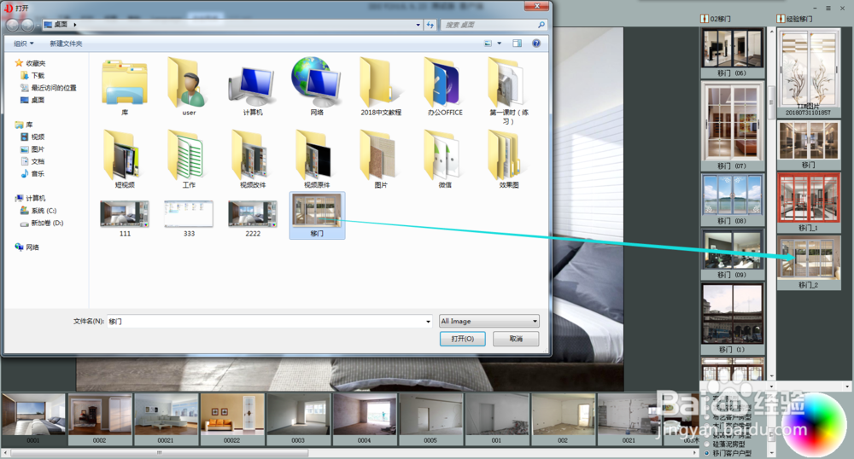Select the 00022 room thumbnail

point(232,419)
